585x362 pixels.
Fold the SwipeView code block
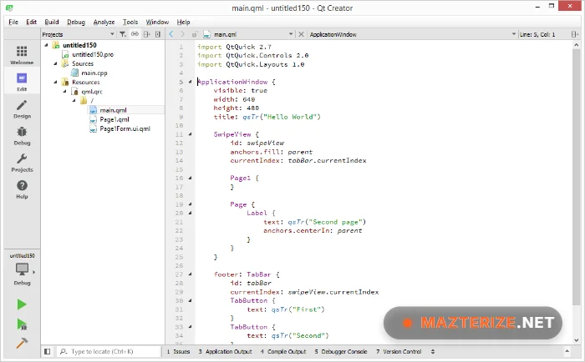pyautogui.click(x=190, y=134)
